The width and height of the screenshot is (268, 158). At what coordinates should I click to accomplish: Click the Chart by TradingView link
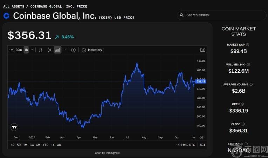click(107, 153)
